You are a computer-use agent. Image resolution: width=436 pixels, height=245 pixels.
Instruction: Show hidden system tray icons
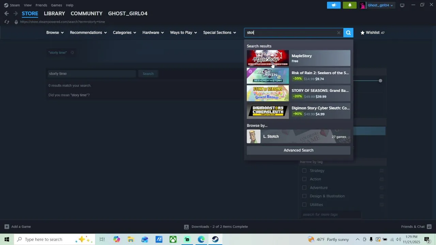pos(358,239)
